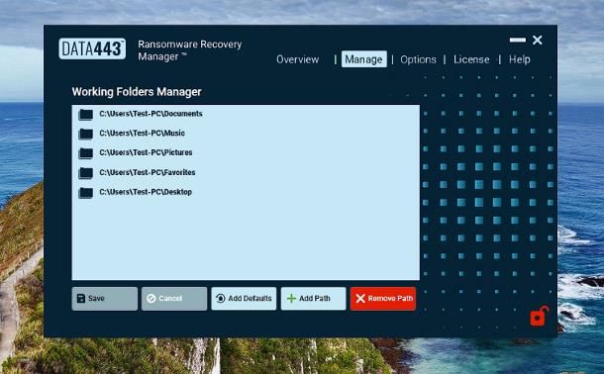This screenshot has width=604, height=374.
Task: Click the circle-slash icon on Cancel
Action: point(151,298)
